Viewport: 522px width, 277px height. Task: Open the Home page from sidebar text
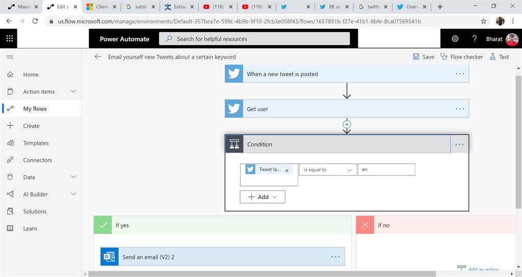click(31, 74)
